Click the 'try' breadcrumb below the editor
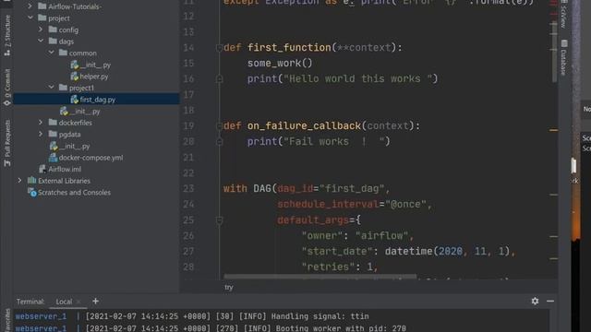Viewport: 591px width, 332px height. [x=229, y=287]
